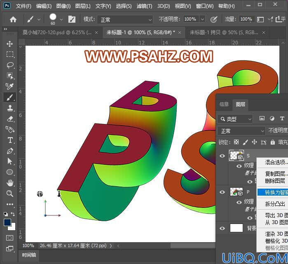
Task: Toggle lock position
Action: coord(254,142)
